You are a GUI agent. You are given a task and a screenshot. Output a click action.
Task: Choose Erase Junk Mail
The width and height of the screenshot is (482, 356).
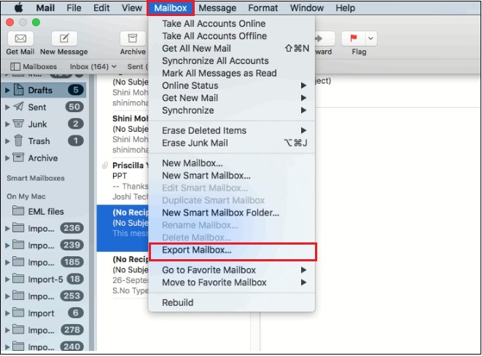[x=231, y=143]
